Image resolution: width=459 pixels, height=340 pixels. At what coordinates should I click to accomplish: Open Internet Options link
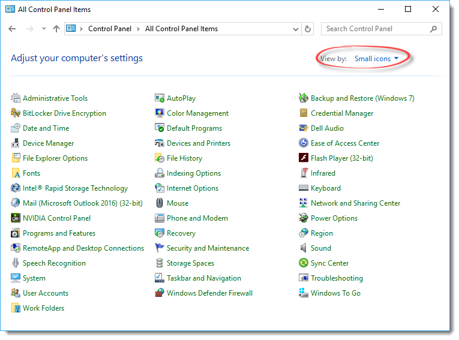pyautogui.click(x=193, y=188)
